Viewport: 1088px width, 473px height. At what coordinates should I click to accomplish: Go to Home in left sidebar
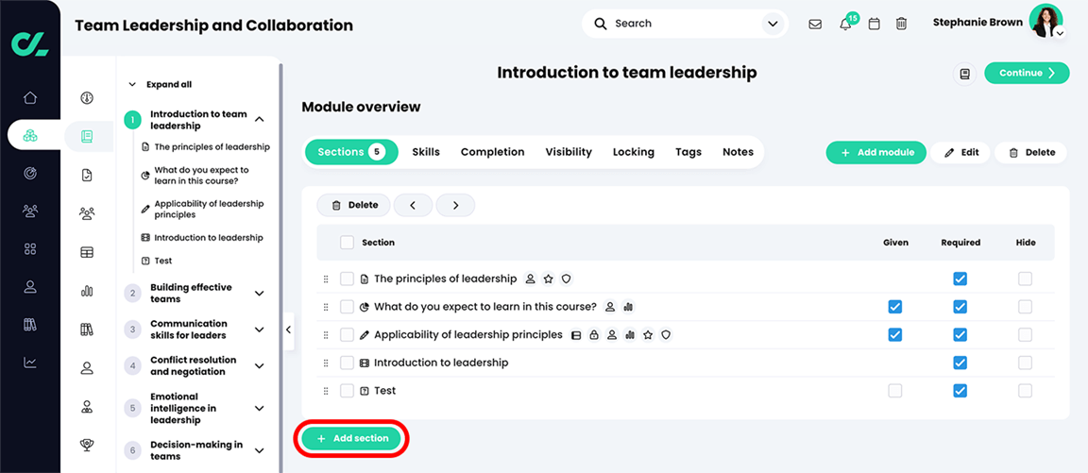pos(30,97)
